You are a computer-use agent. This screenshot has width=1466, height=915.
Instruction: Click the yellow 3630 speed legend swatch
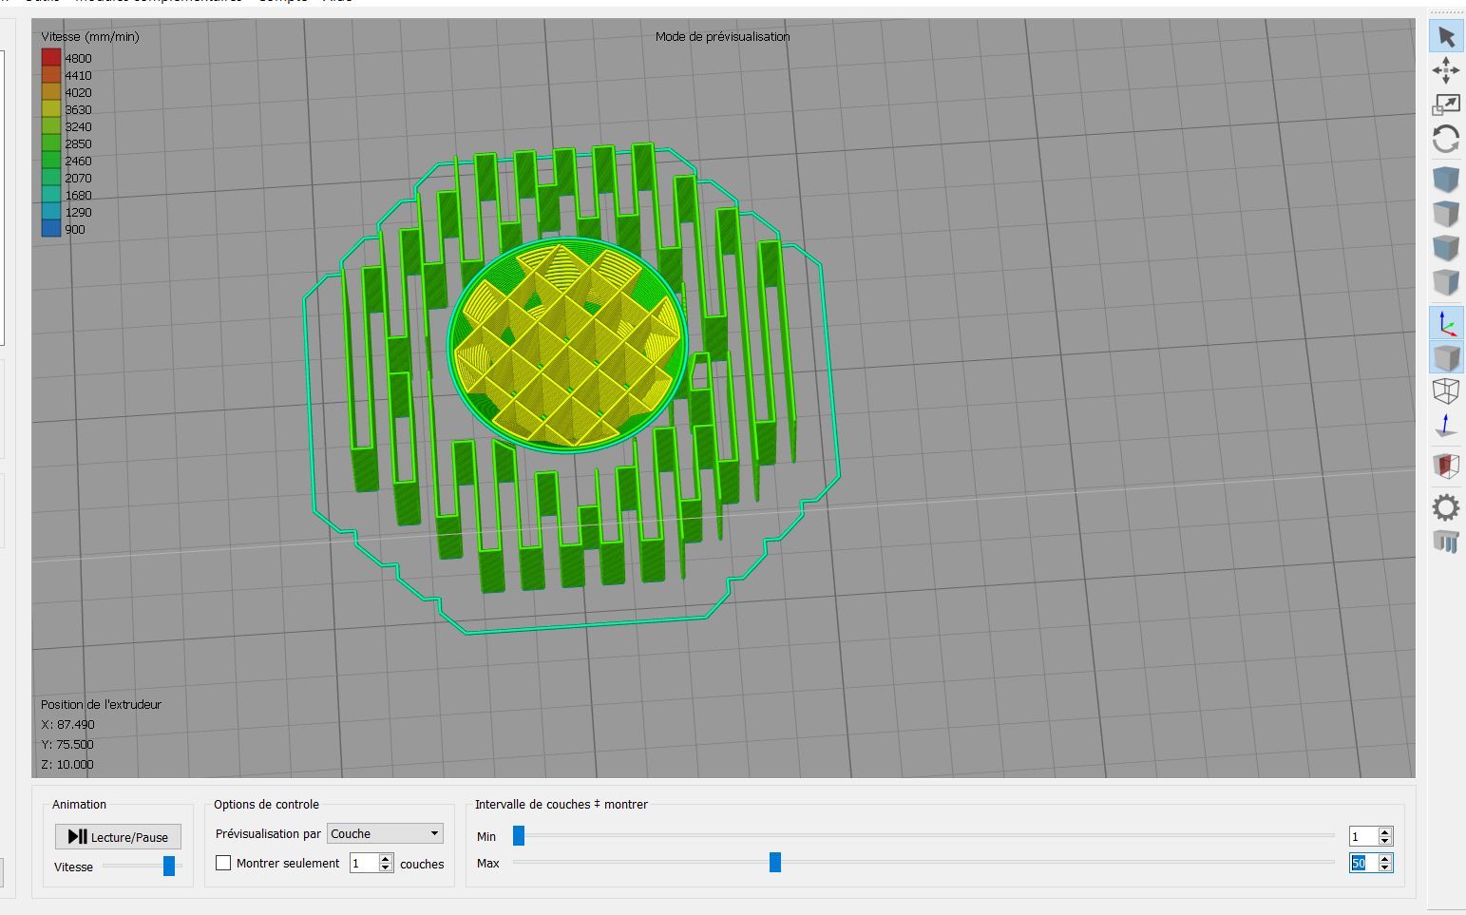51,108
